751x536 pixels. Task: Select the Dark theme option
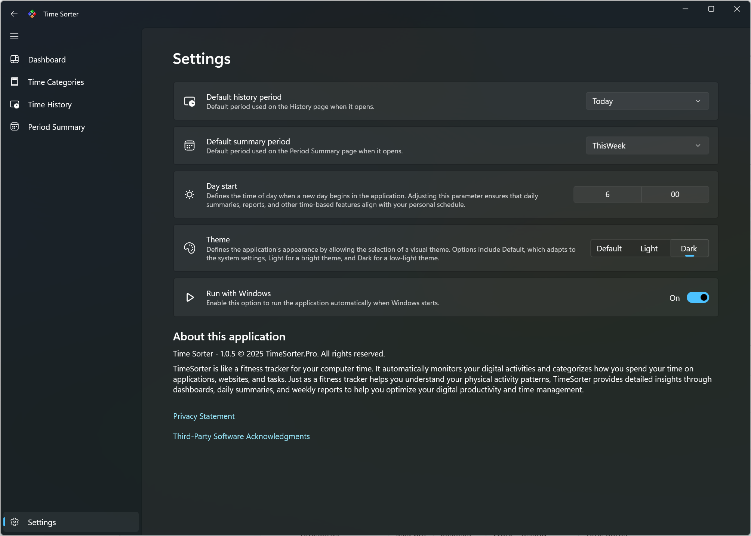point(689,248)
